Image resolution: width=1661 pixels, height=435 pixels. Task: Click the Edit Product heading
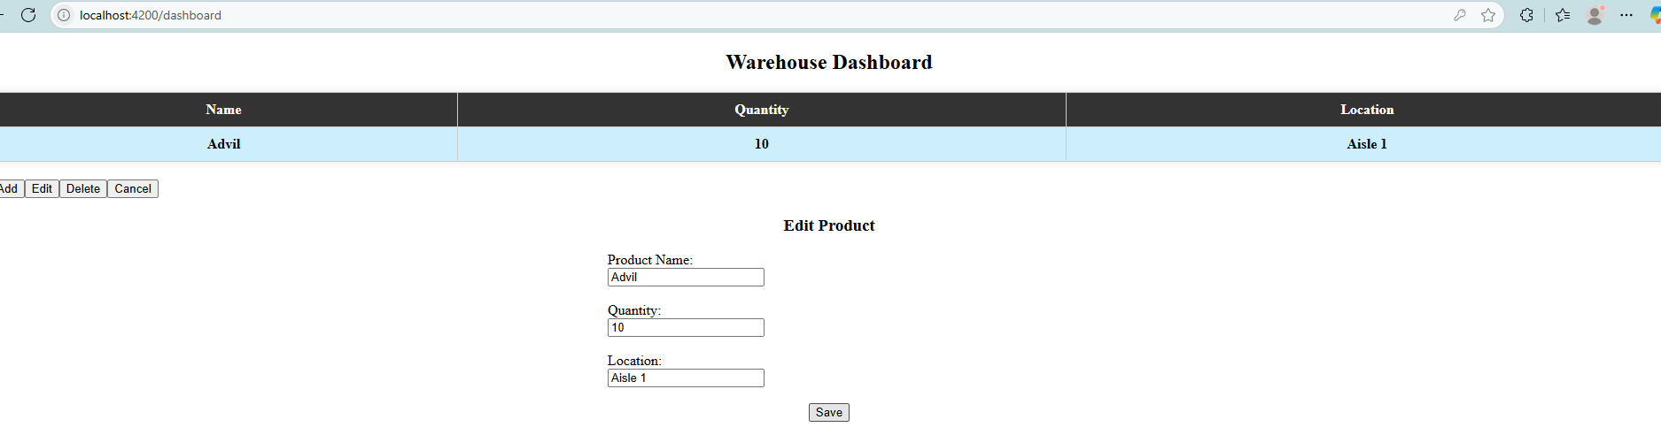coord(829,225)
